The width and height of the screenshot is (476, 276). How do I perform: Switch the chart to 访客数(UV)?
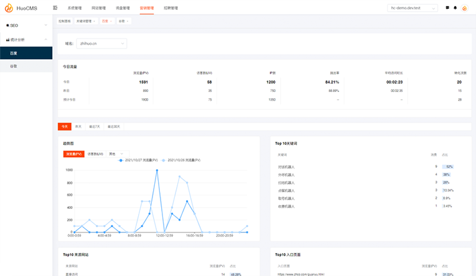tap(95, 154)
